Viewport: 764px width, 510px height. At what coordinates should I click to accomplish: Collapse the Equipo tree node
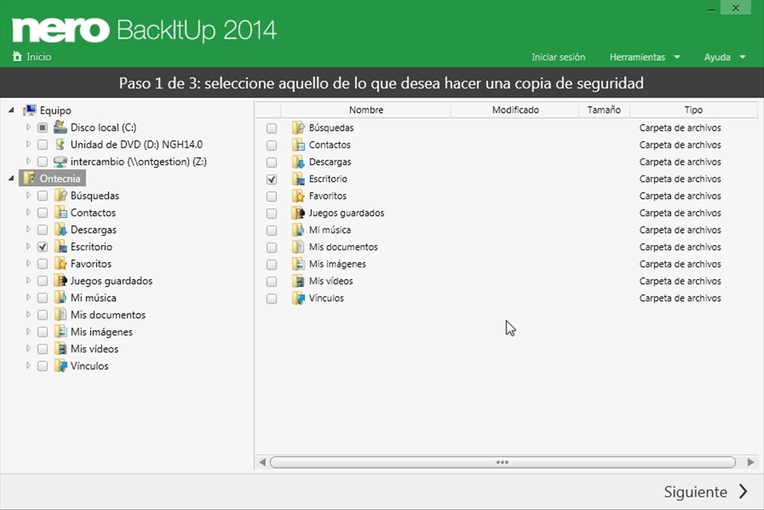[11, 111]
